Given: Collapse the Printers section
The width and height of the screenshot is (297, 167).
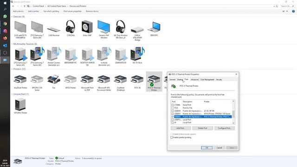Looking at the screenshot, I should (12, 69).
